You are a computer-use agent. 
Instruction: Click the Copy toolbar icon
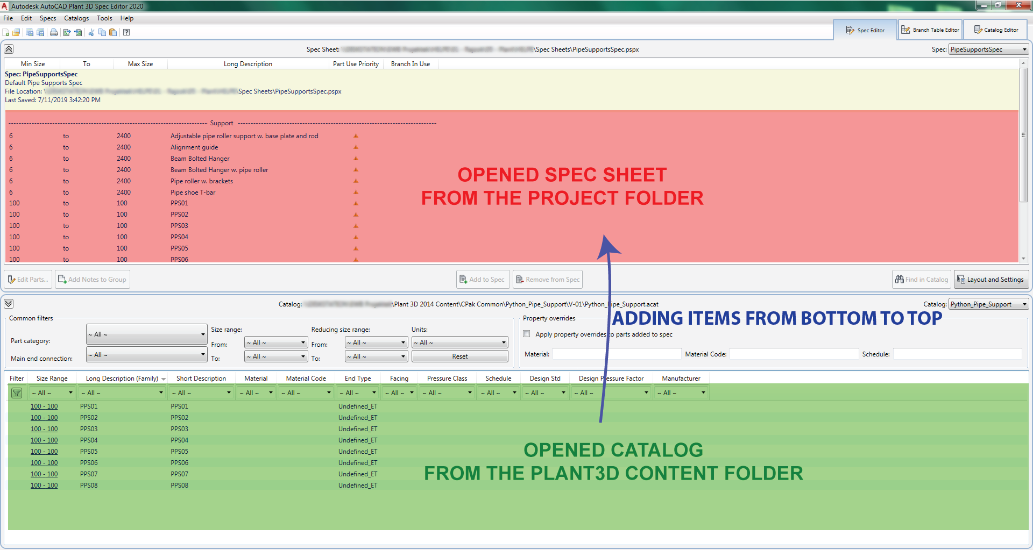[102, 32]
